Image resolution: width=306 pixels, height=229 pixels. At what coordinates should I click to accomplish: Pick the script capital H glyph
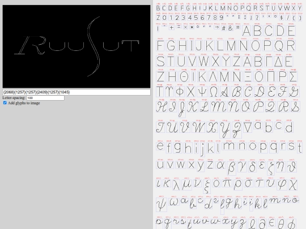point(161,107)
